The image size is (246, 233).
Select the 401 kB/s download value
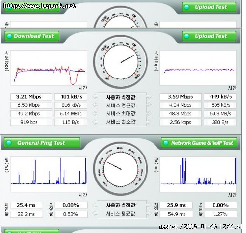pyautogui.click(x=70, y=97)
